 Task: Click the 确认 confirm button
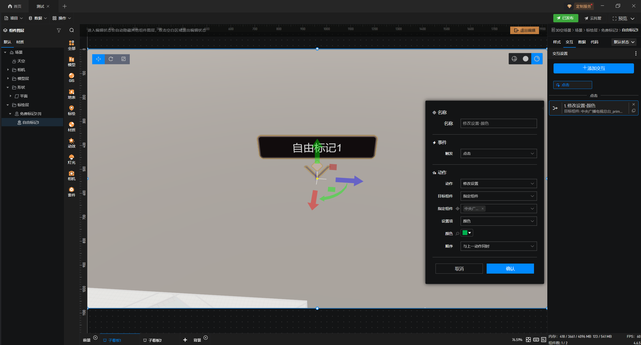click(x=510, y=269)
